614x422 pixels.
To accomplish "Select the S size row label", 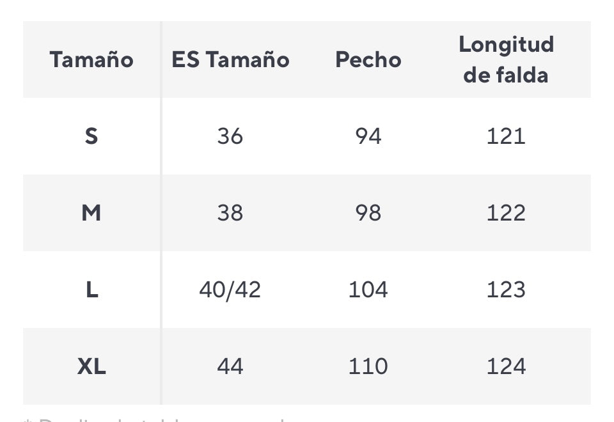I will 91,136.
